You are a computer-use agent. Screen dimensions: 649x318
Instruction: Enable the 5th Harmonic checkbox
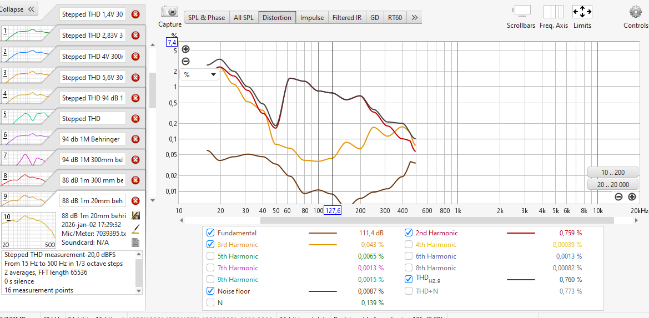tap(210, 256)
